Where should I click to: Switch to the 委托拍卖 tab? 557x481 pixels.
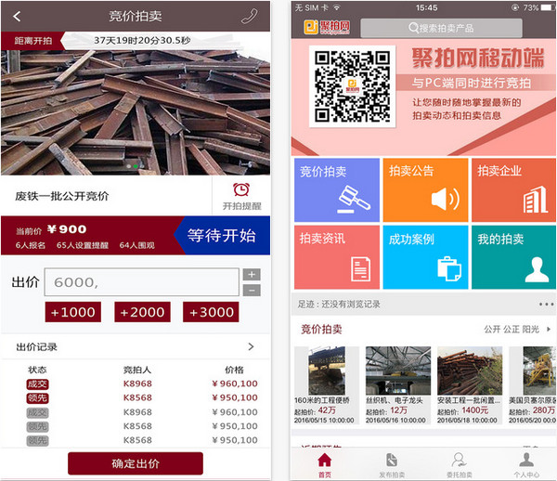459,465
